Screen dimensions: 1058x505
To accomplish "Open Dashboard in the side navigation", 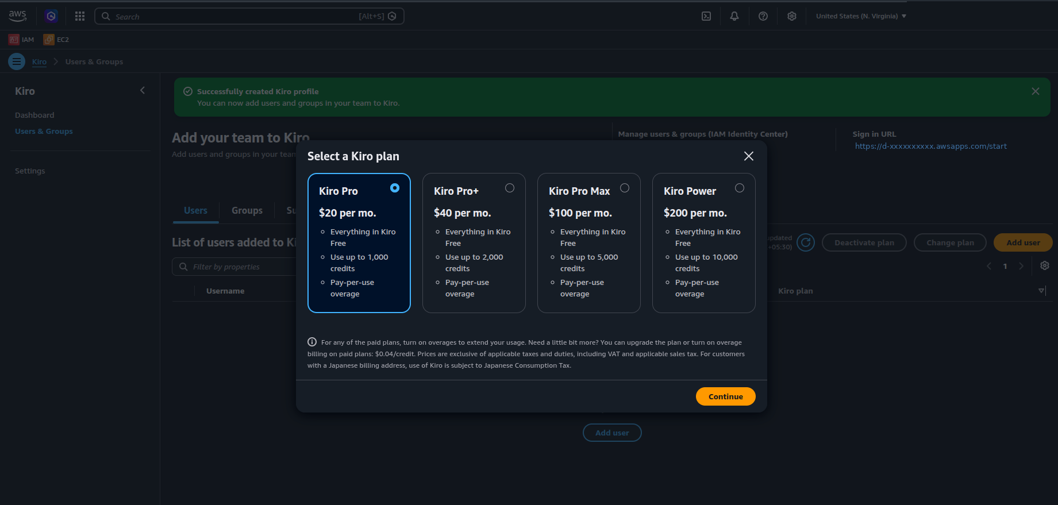I will (34, 115).
